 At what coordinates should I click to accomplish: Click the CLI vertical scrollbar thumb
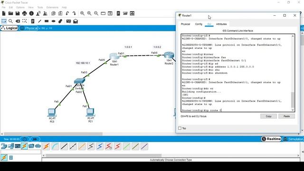click(293, 100)
